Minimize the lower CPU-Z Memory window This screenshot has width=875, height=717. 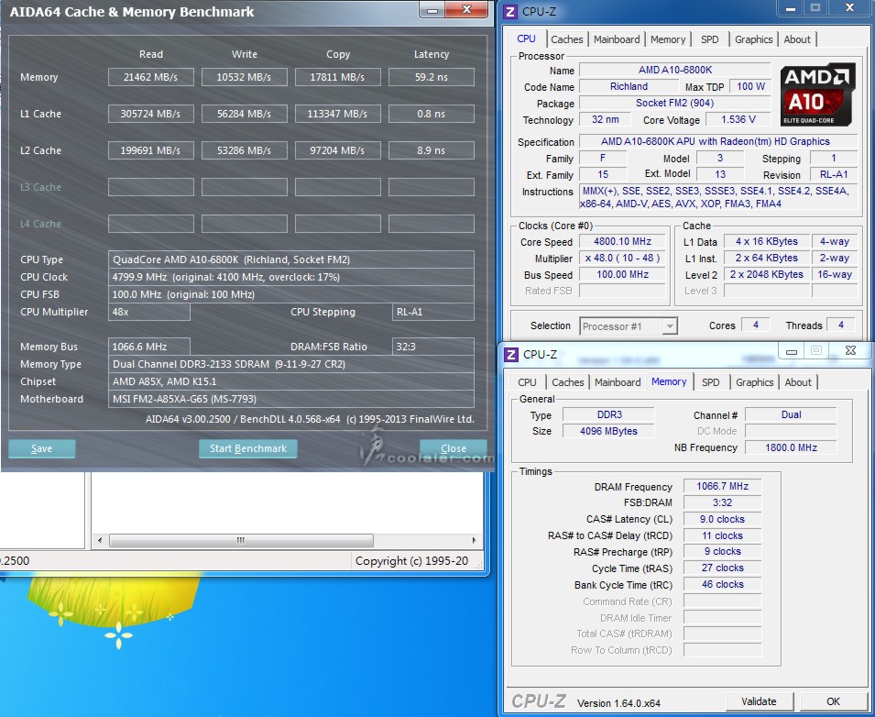tap(790, 351)
